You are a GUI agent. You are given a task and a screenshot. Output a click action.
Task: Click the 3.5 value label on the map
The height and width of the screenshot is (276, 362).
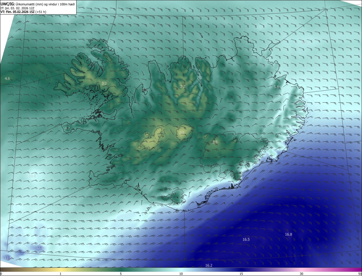[x=215, y=142]
